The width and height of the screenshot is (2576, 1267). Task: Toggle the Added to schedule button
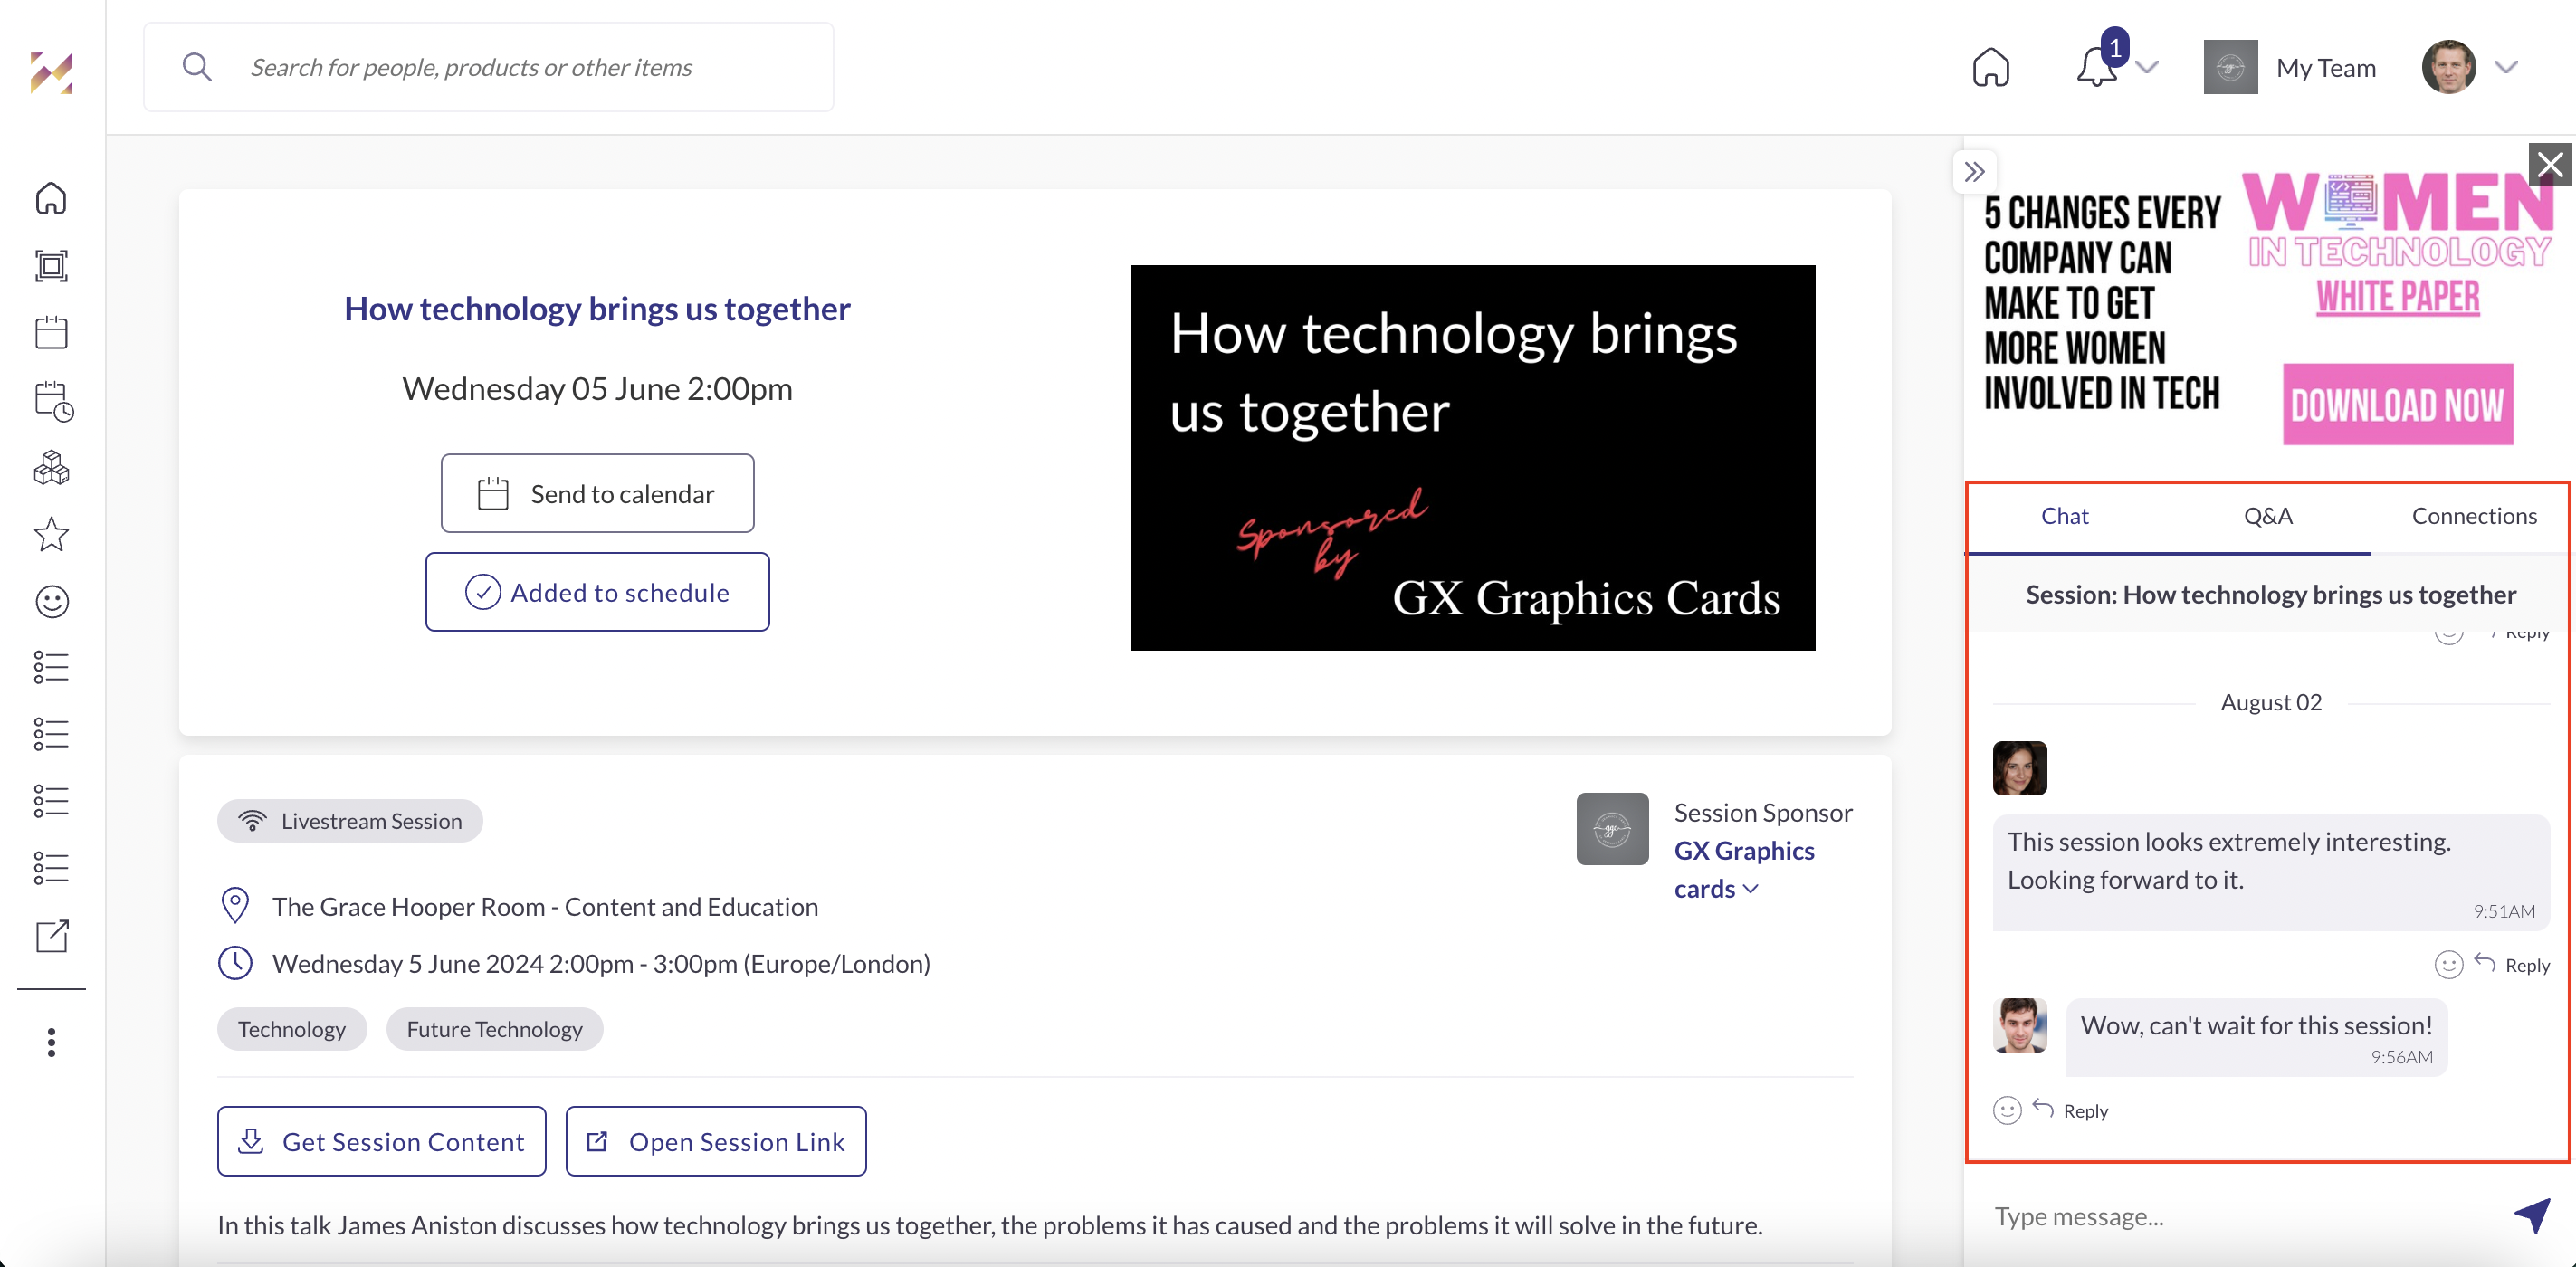[597, 592]
